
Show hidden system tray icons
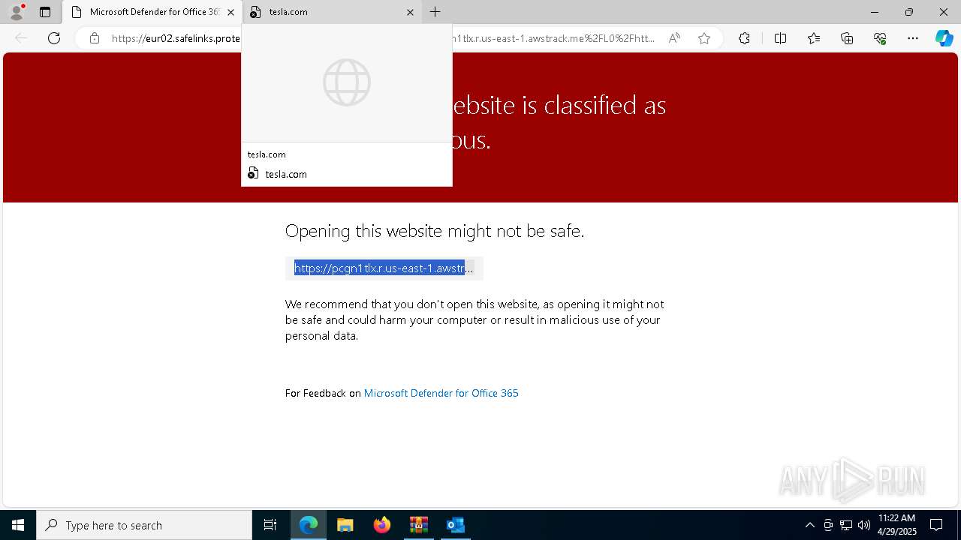(x=809, y=525)
